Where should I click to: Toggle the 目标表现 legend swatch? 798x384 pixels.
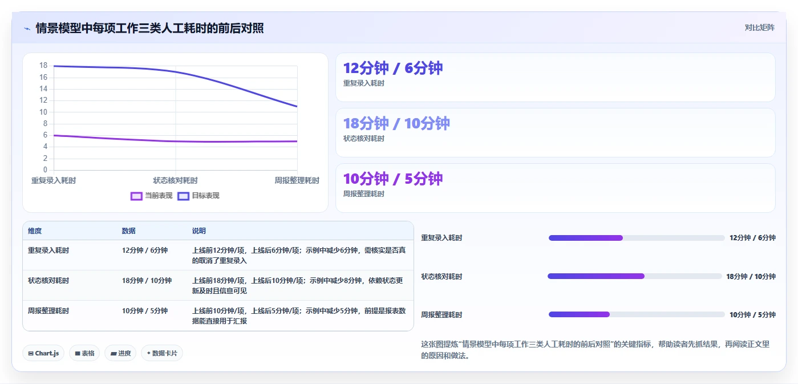tap(183, 196)
